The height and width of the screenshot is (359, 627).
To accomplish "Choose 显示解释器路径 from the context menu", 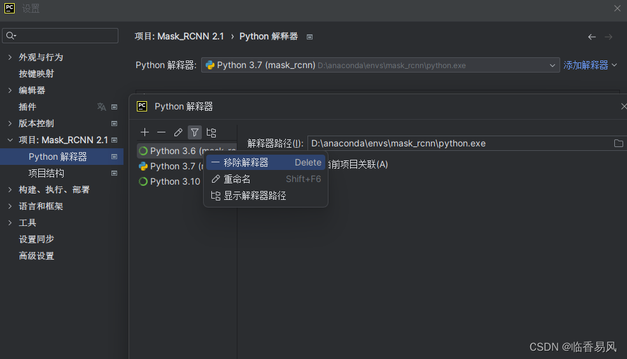I will (x=266, y=196).
